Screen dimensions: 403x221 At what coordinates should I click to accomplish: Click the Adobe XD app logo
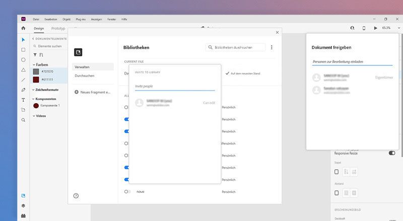[23, 19]
